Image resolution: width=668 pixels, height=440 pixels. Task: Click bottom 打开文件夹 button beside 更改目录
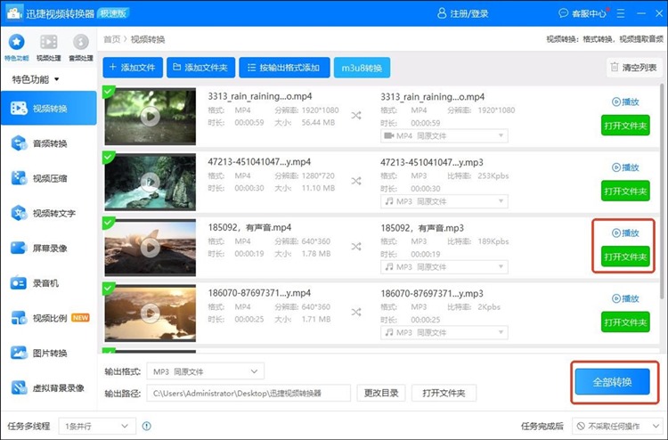(444, 393)
